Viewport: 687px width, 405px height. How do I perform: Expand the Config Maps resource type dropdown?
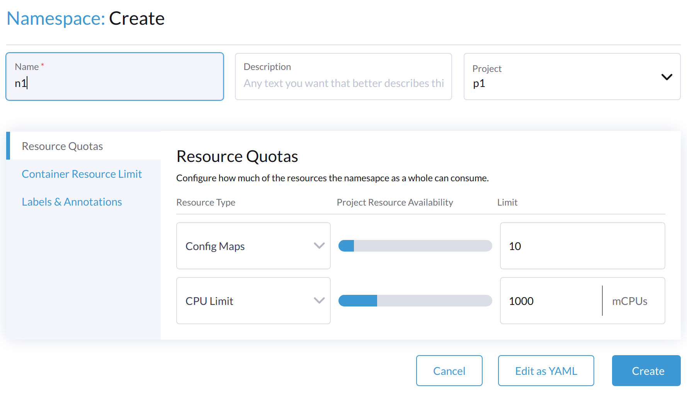[x=320, y=246]
